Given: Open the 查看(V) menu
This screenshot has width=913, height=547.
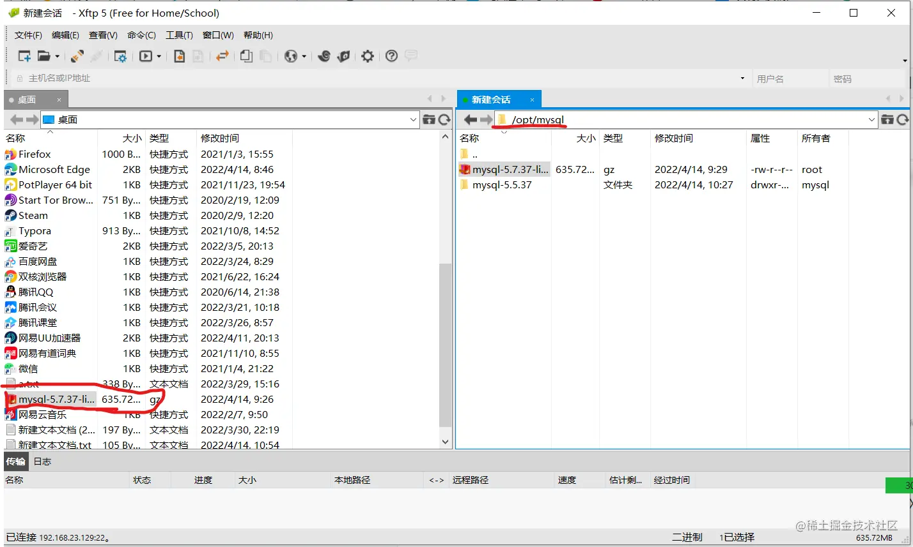Looking at the screenshot, I should 103,35.
